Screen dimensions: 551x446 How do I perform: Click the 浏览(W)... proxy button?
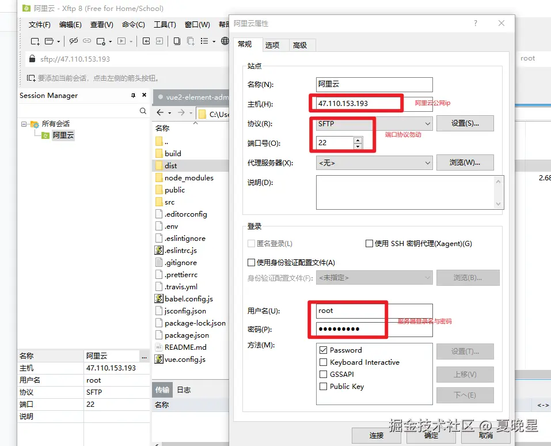tap(465, 162)
